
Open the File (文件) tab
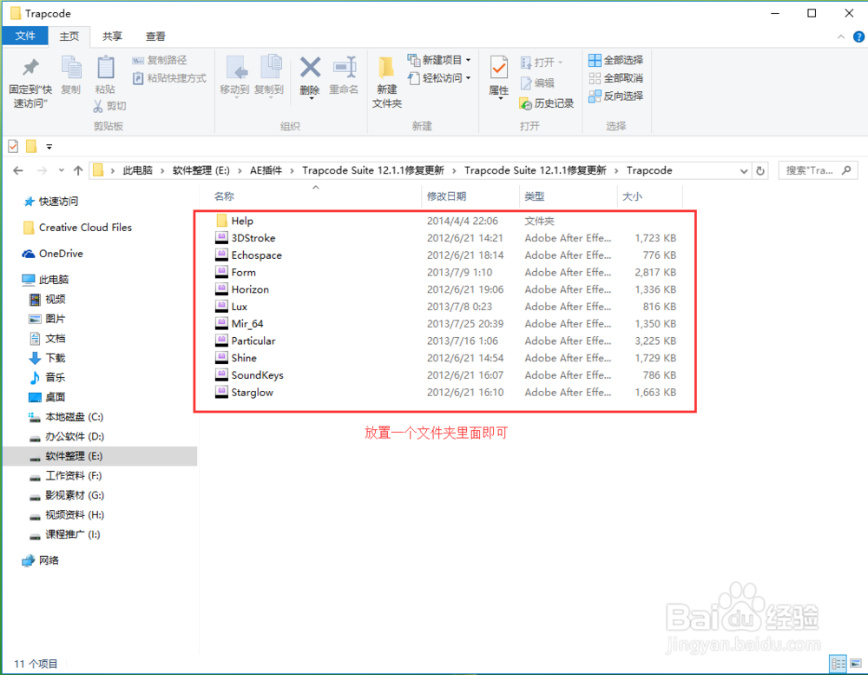(25, 36)
